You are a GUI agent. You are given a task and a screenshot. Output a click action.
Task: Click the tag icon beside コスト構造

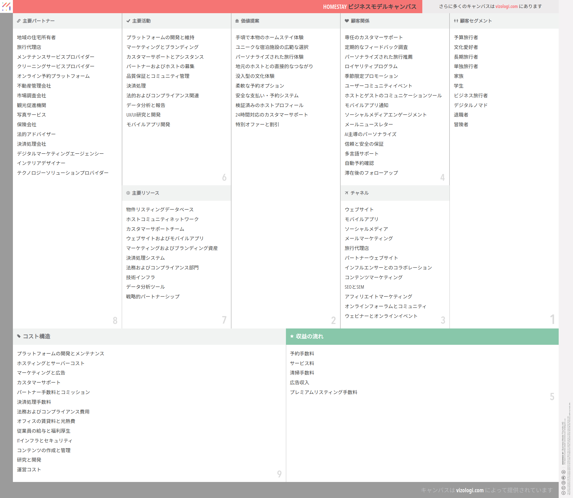click(x=19, y=336)
